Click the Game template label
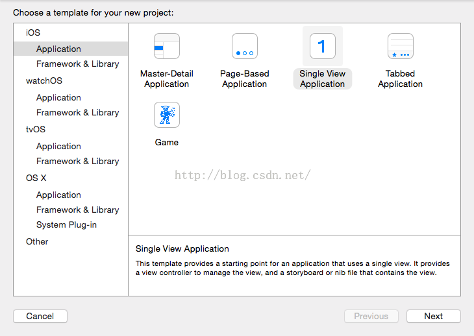This screenshot has height=336, width=474. tap(167, 142)
